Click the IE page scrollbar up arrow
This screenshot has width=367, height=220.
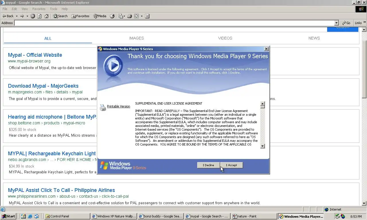point(364,30)
